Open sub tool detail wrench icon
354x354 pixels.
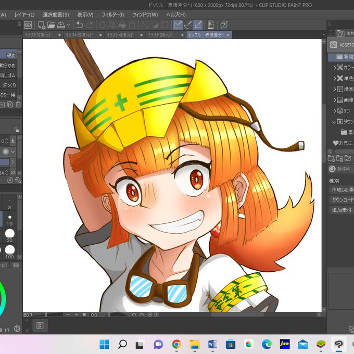point(18,180)
